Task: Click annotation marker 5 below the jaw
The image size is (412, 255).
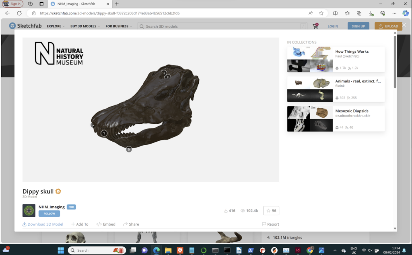Action: click(129, 149)
